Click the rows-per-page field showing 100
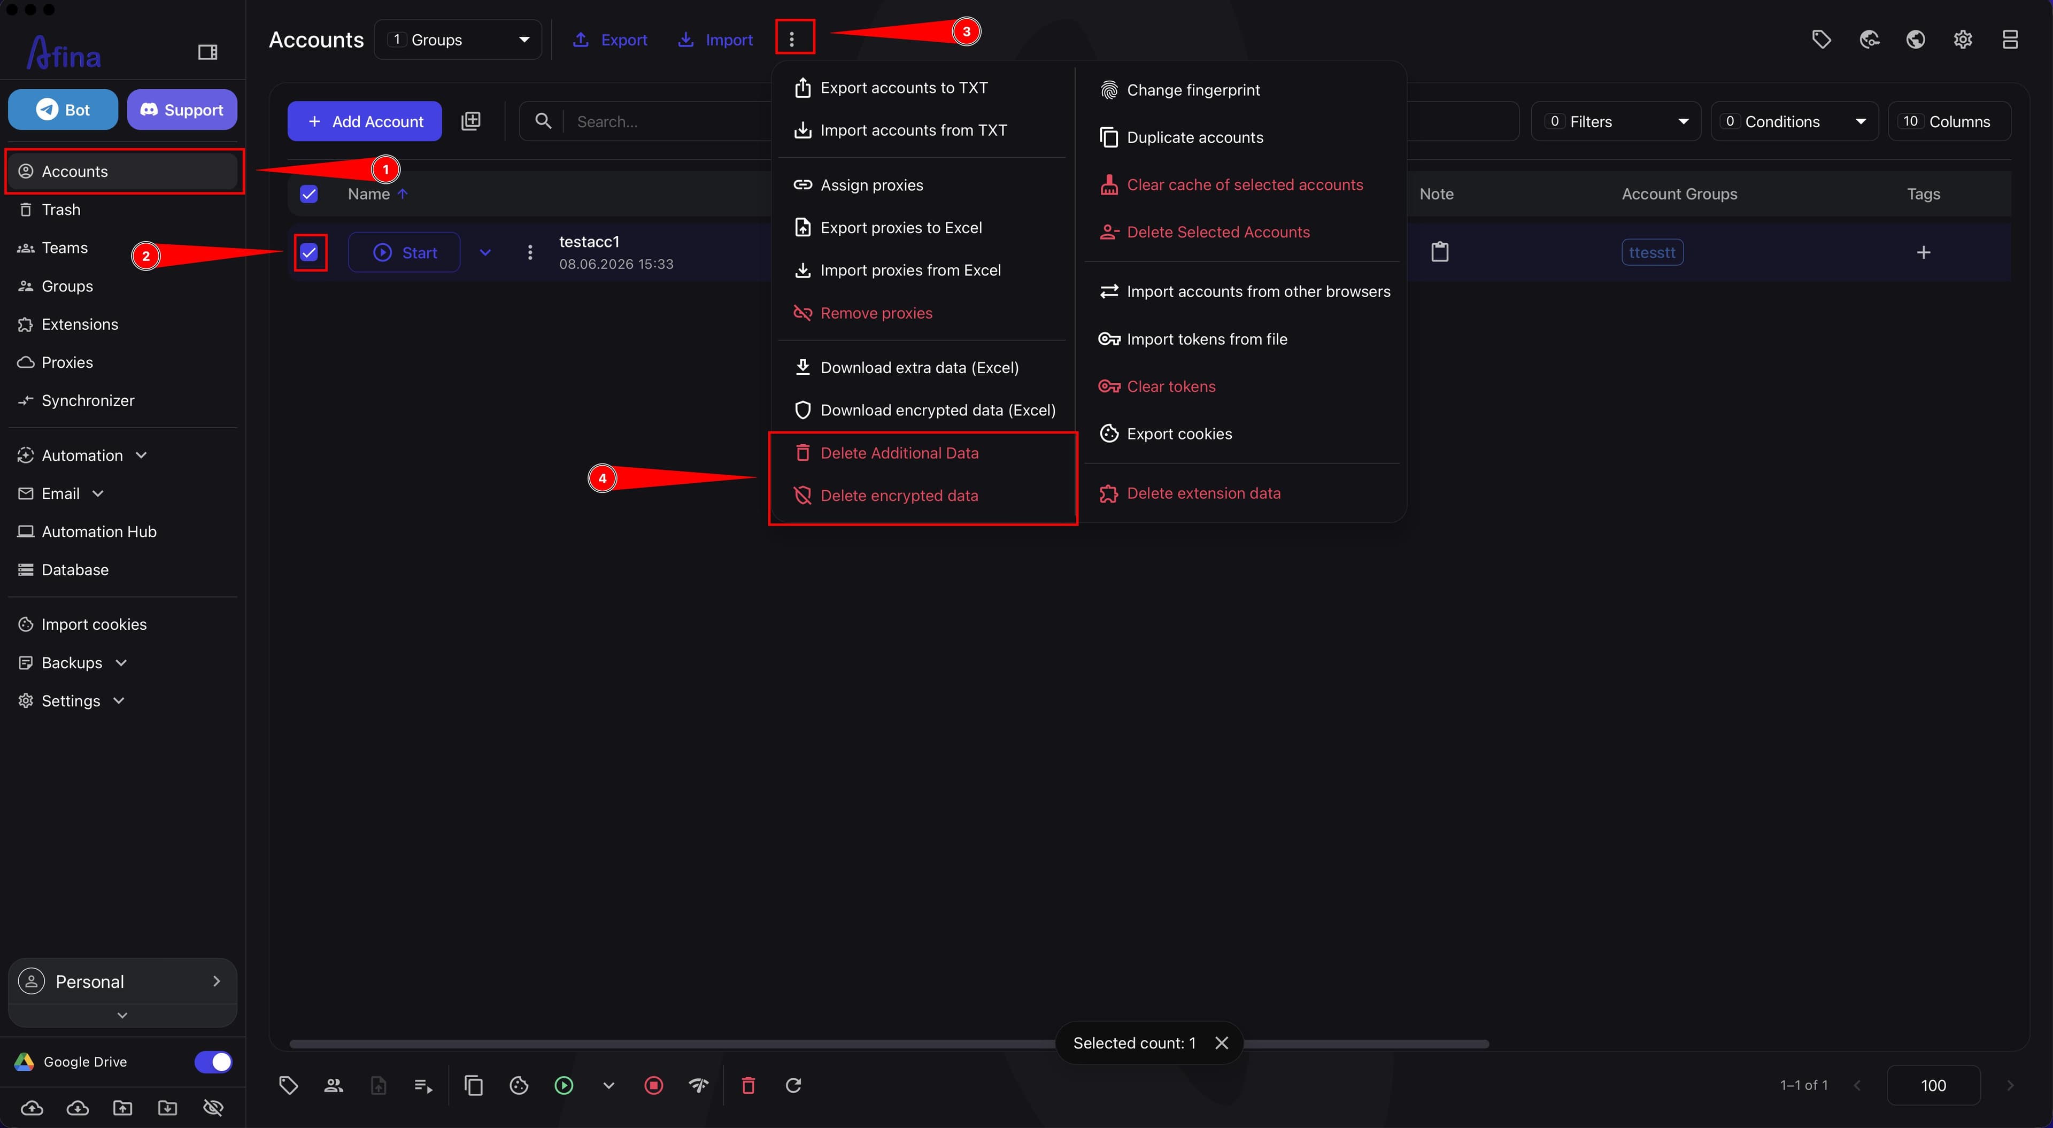Screen dimensions: 2053x1128 tap(1933, 1085)
